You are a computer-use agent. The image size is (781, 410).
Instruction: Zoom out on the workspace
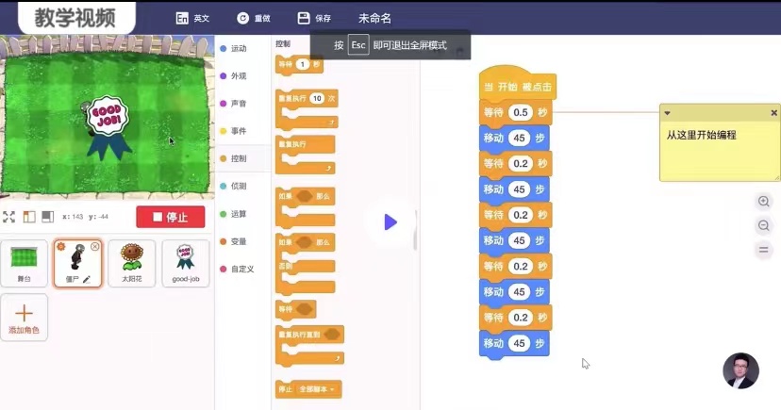point(763,225)
